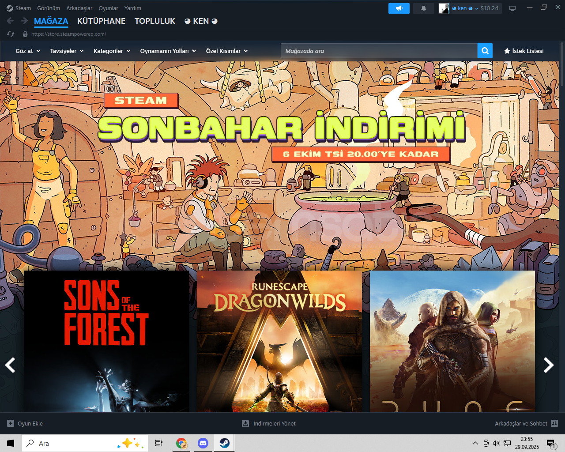Viewport: 565px width, 452px height.
Task: Open the Oyunlar menu
Action: [x=108, y=8]
